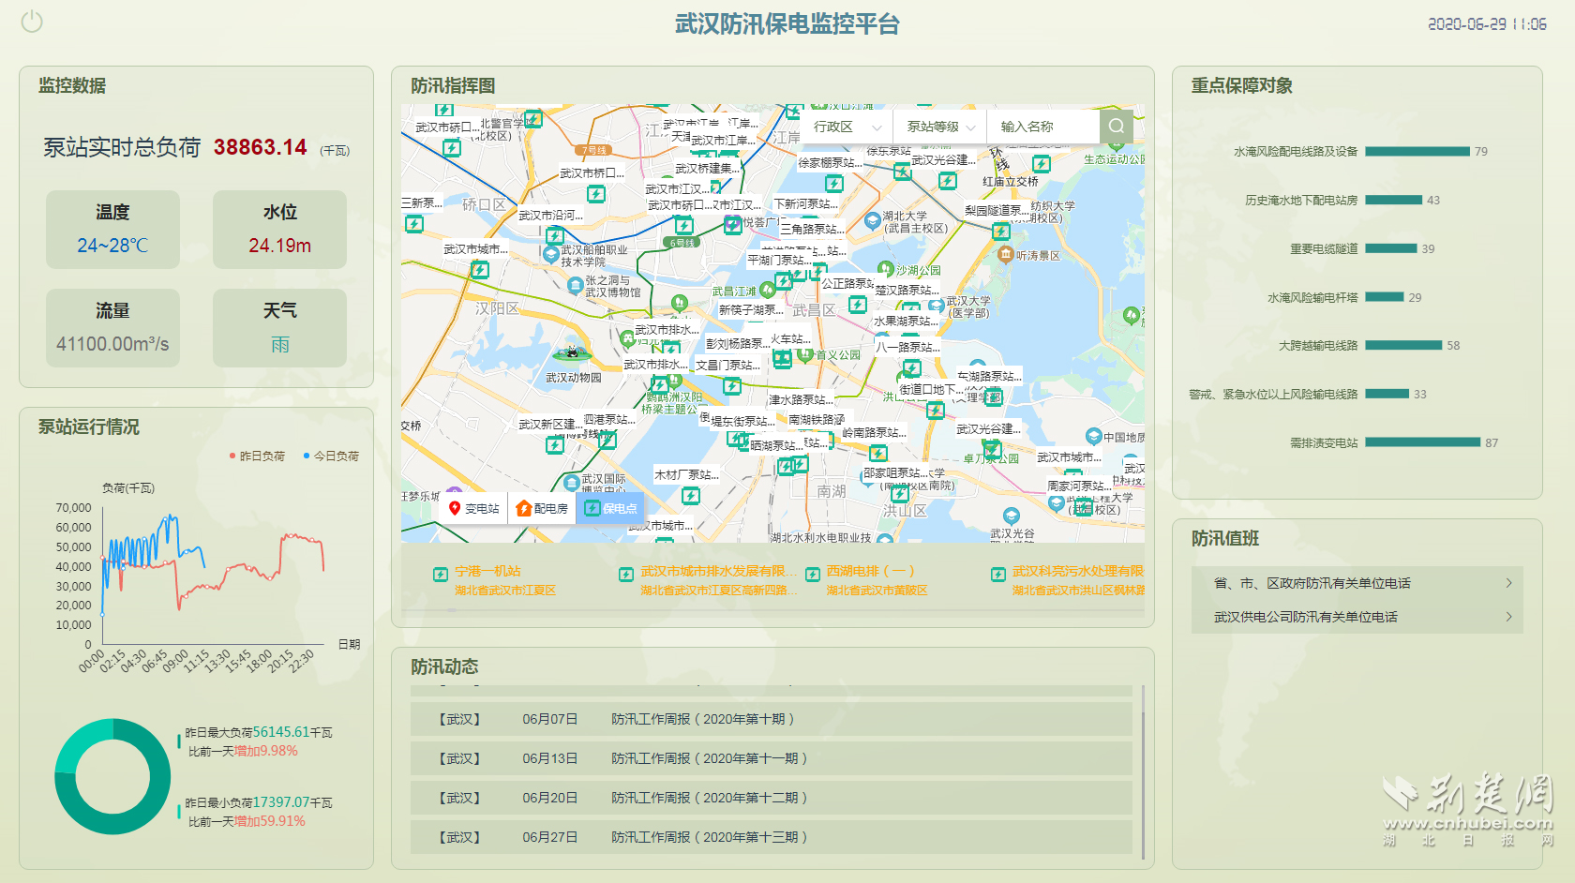Click the 水位 24.19m card
The width and height of the screenshot is (1575, 883).
click(x=279, y=230)
